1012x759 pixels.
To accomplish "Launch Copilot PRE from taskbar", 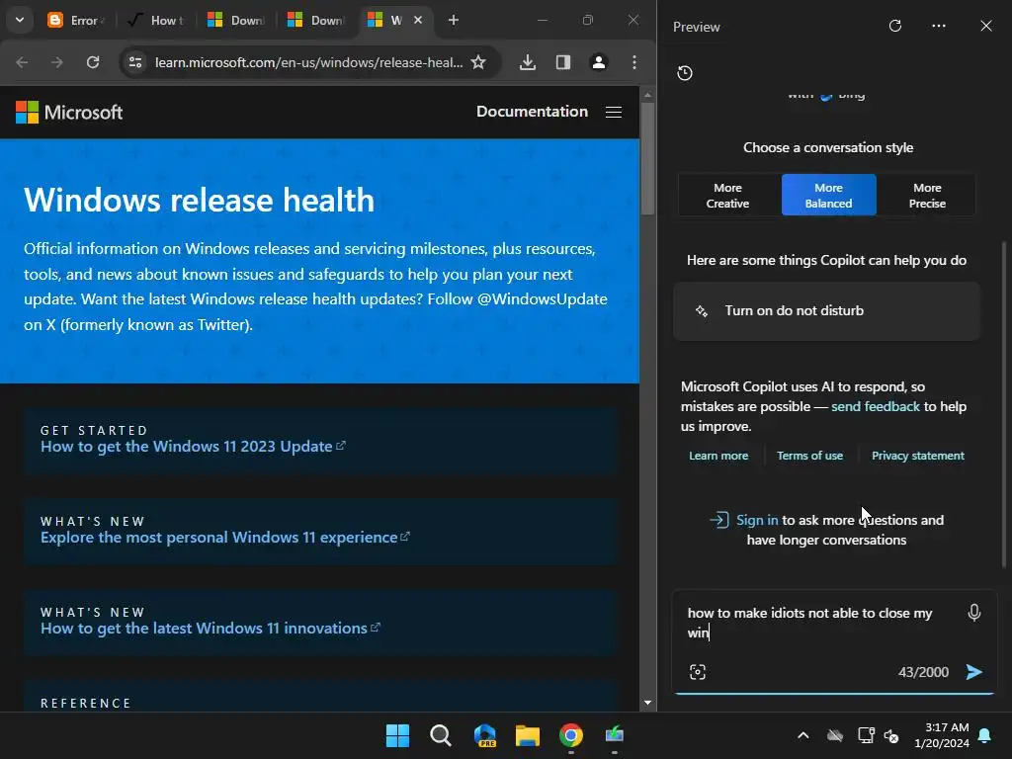I will (x=484, y=735).
